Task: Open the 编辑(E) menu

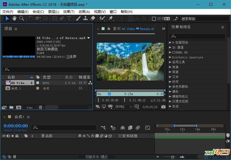Action: pos(23,12)
